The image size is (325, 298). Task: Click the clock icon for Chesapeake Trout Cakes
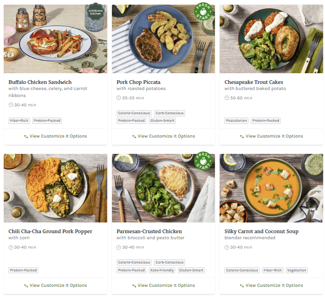(227, 98)
